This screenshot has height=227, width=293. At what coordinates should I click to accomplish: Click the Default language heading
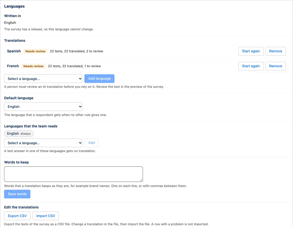pos(19,98)
